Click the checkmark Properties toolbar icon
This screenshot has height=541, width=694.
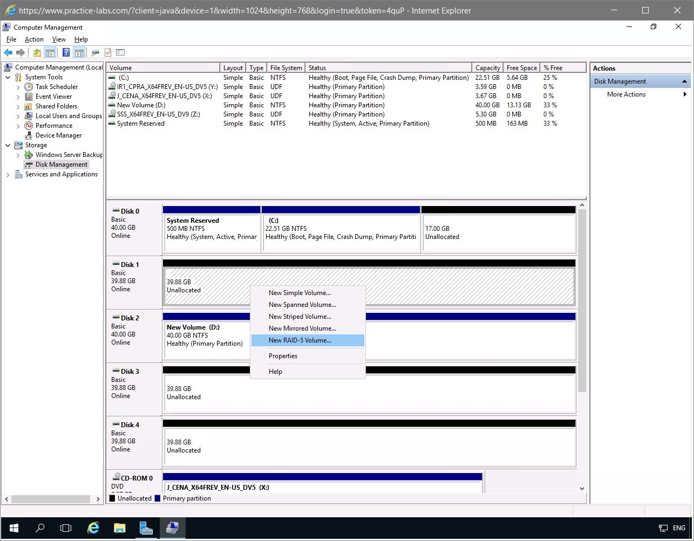coord(108,52)
